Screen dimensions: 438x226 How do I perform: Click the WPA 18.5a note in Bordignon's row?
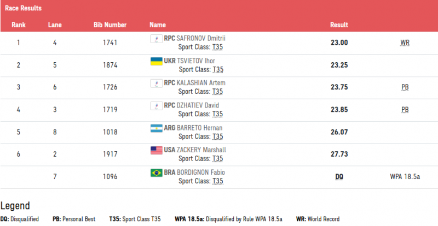click(405, 177)
